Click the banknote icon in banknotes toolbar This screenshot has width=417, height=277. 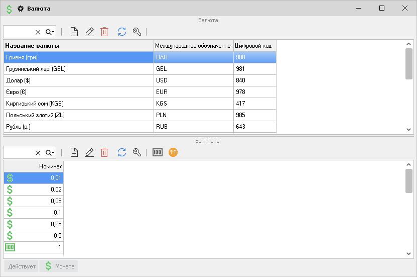point(158,152)
